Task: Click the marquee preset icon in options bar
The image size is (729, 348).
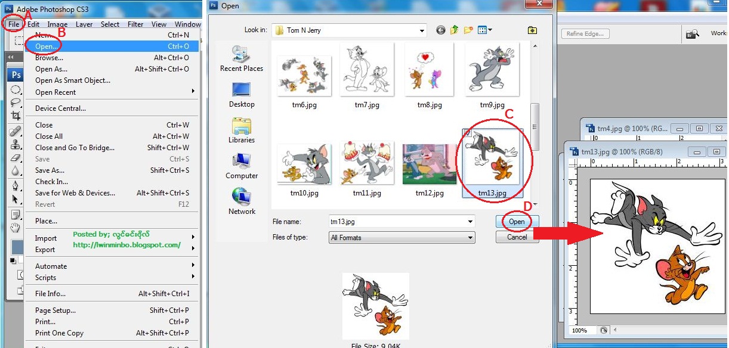Action: (x=18, y=41)
